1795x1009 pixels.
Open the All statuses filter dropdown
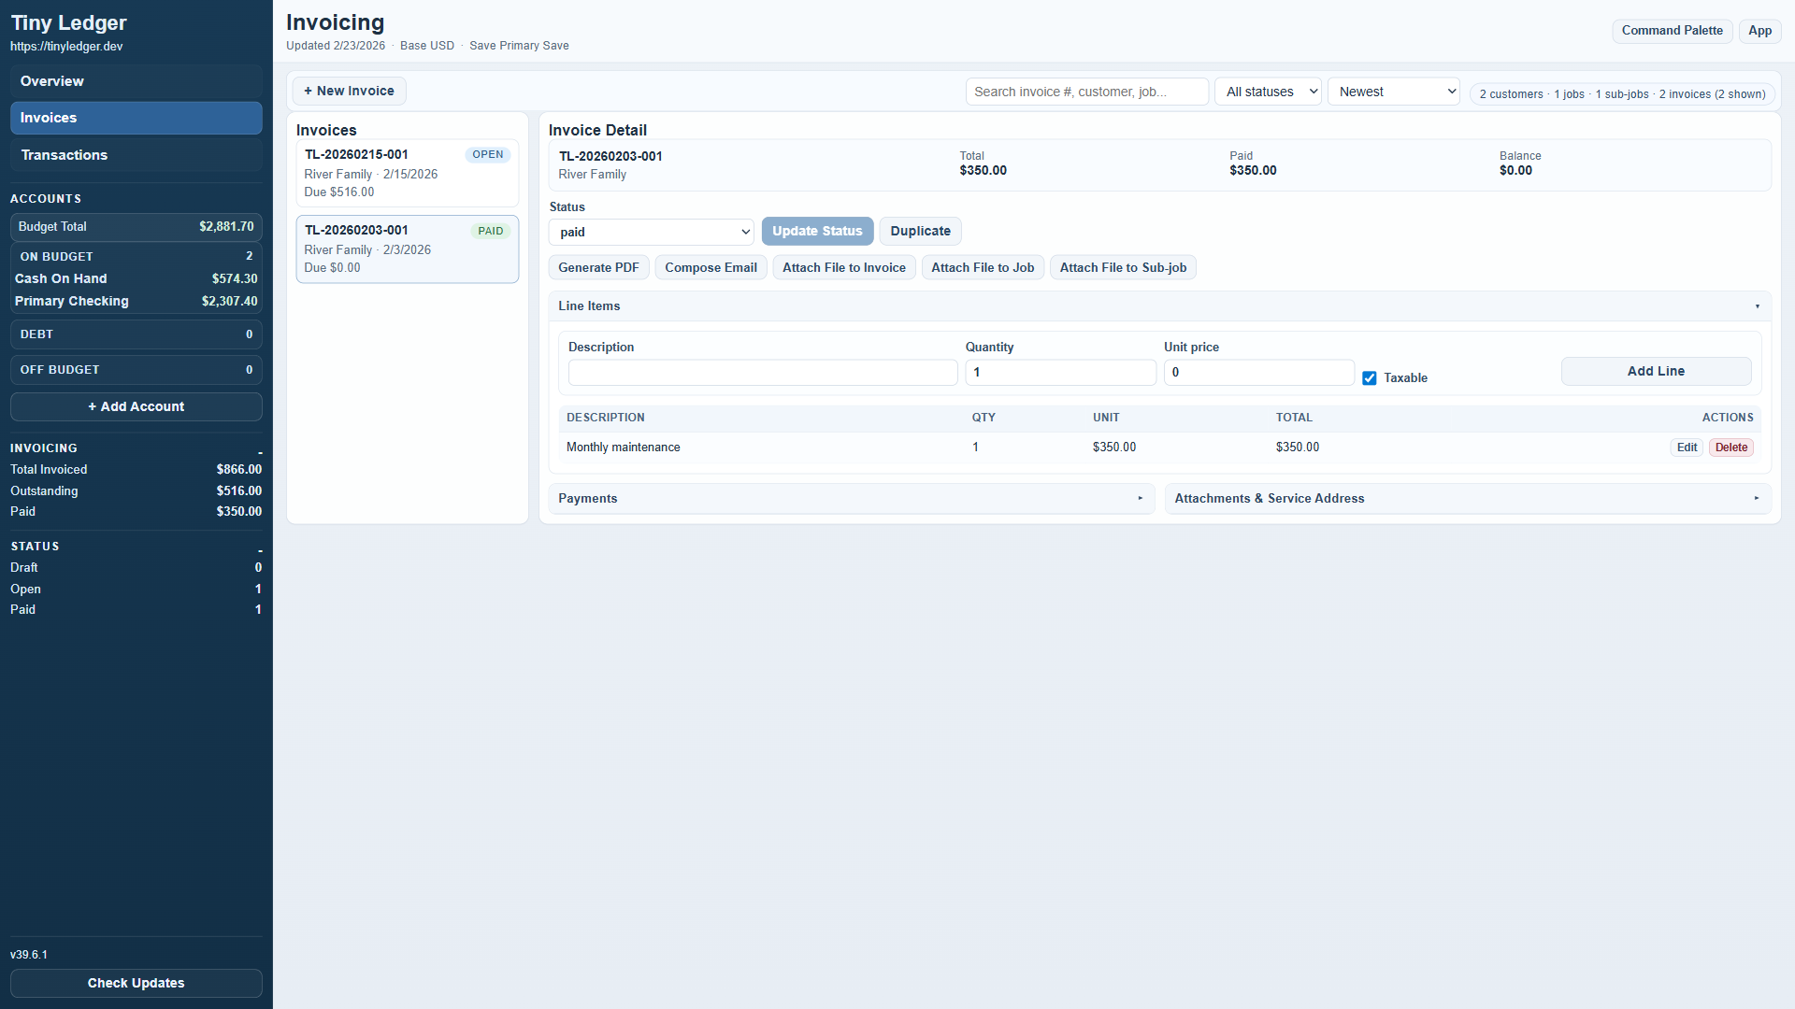click(1267, 91)
